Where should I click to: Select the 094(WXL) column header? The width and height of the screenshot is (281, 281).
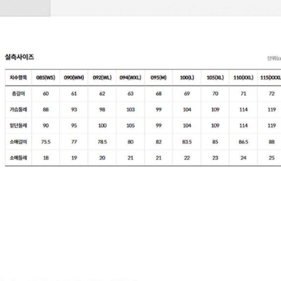pyautogui.click(x=130, y=78)
